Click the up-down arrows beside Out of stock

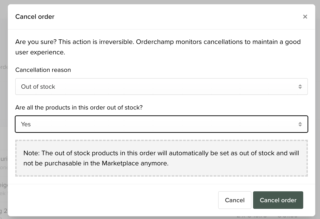point(300,87)
